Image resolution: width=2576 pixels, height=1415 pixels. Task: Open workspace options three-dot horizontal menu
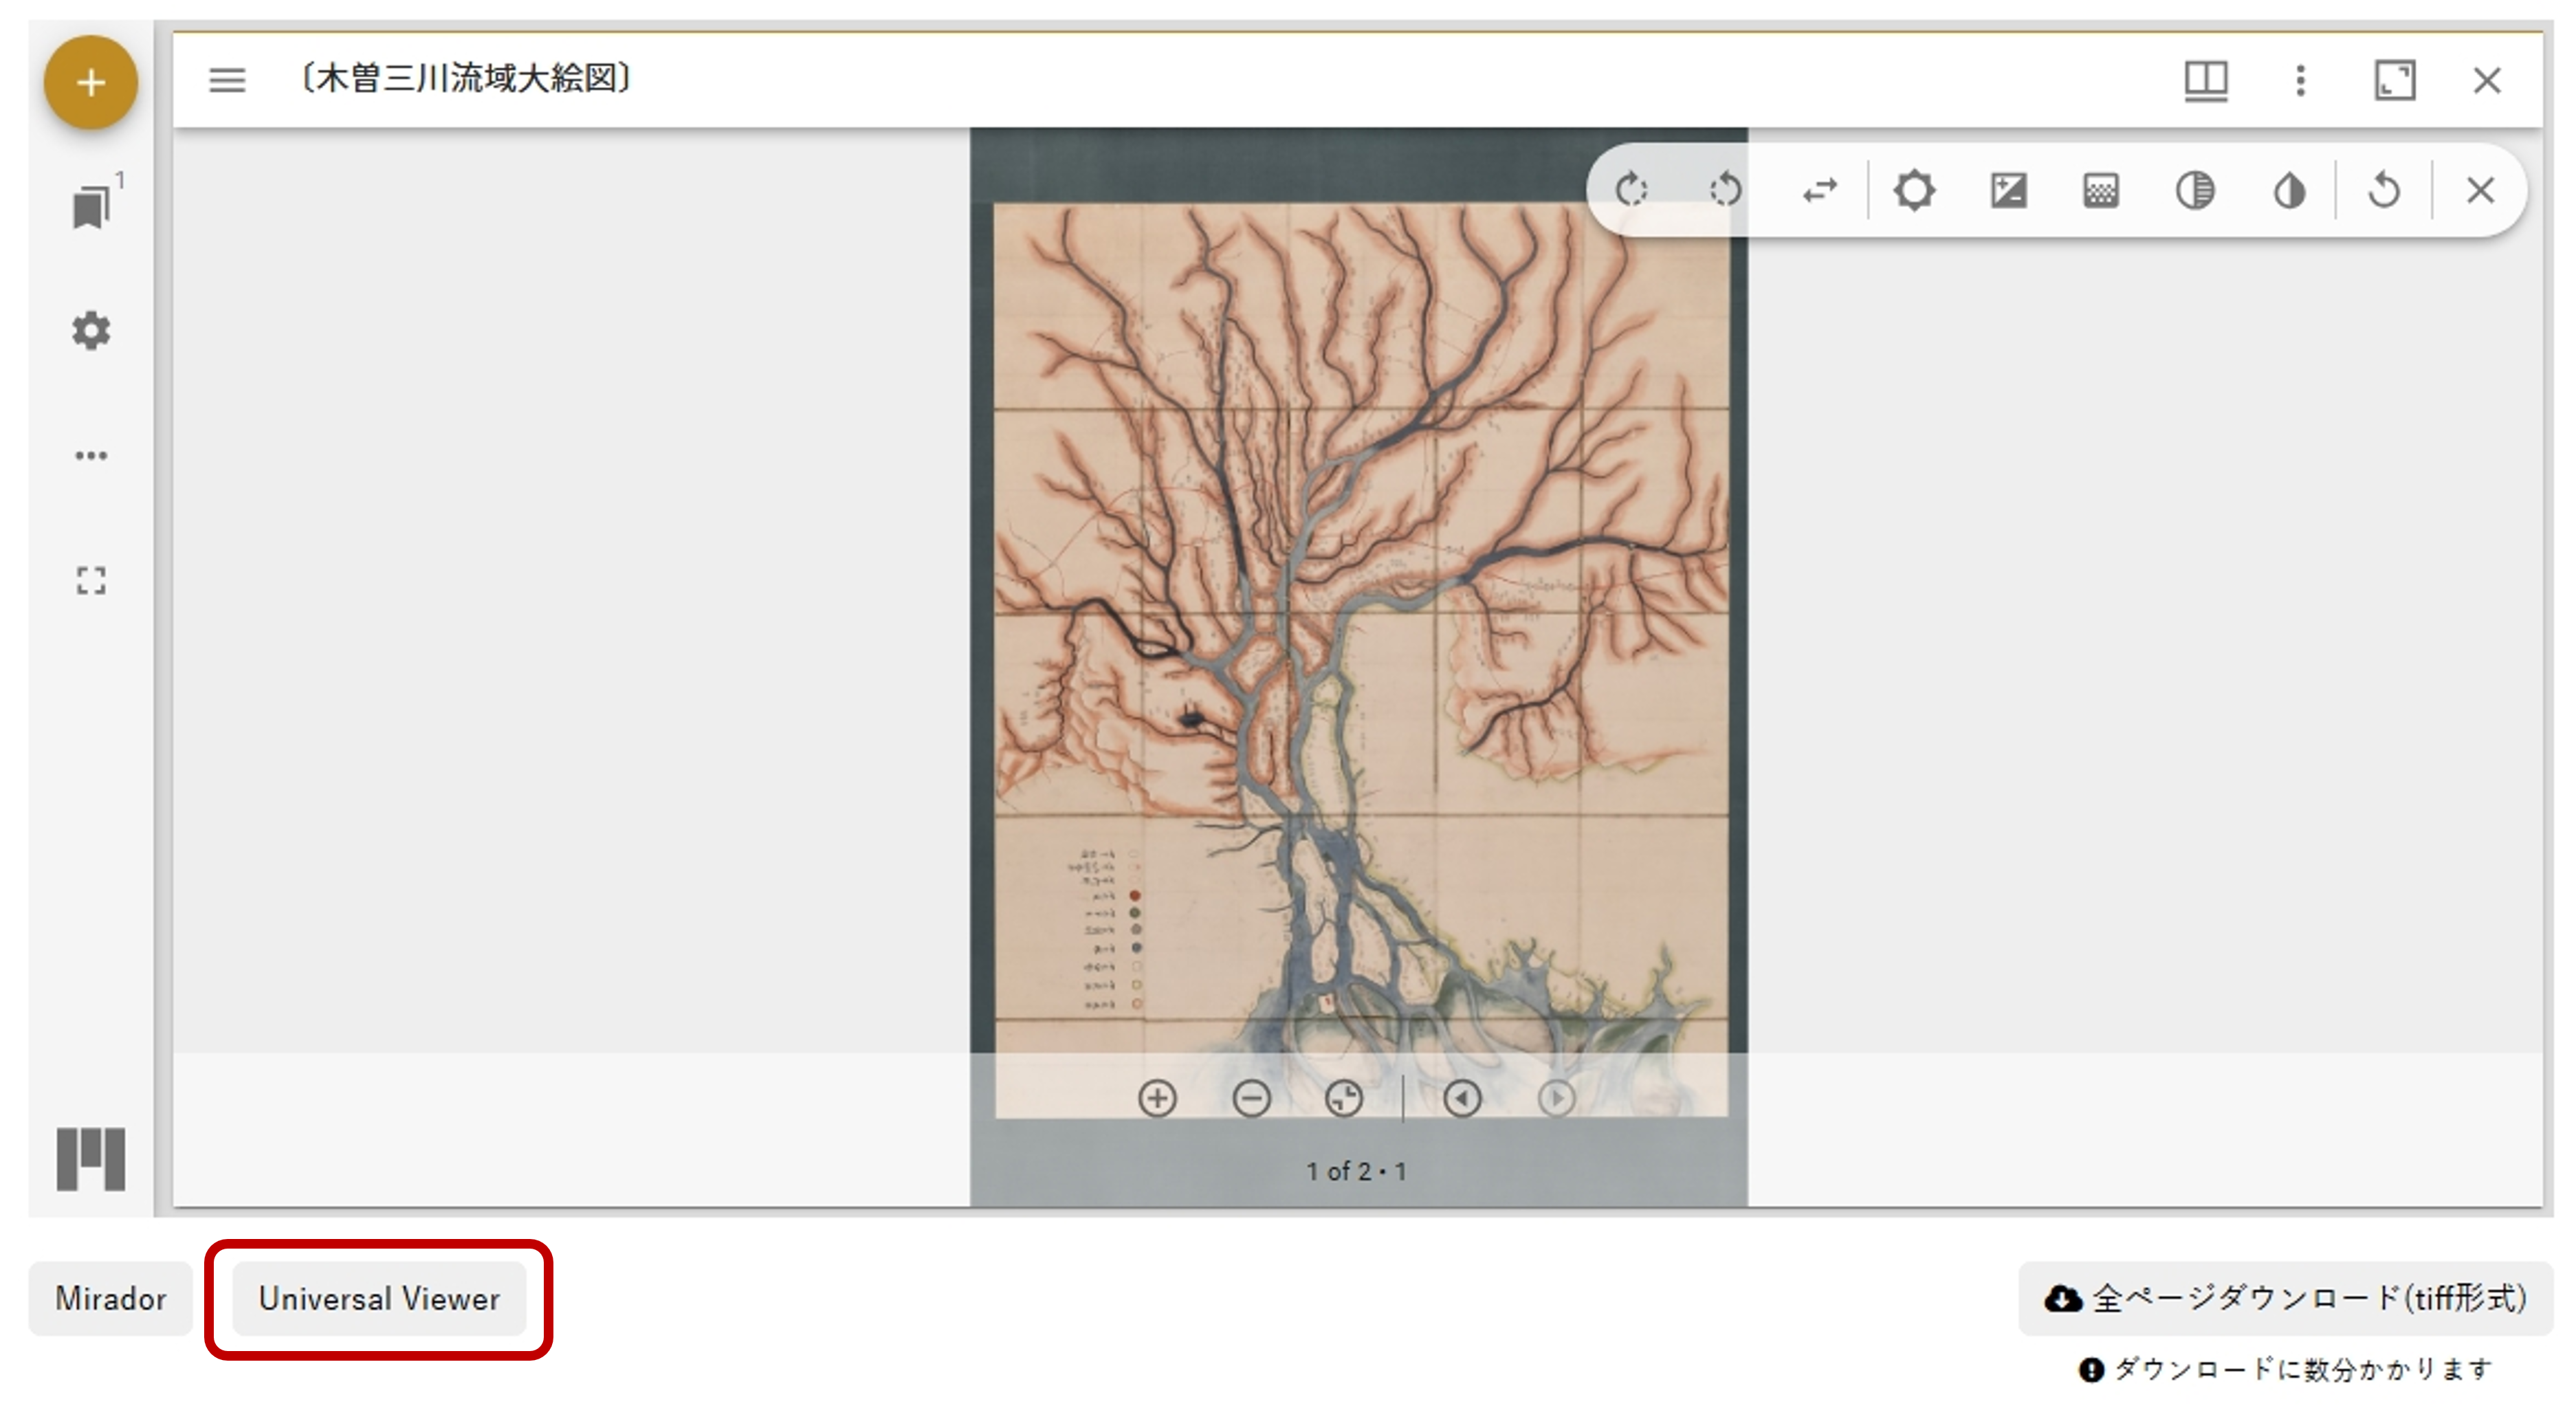(91, 456)
